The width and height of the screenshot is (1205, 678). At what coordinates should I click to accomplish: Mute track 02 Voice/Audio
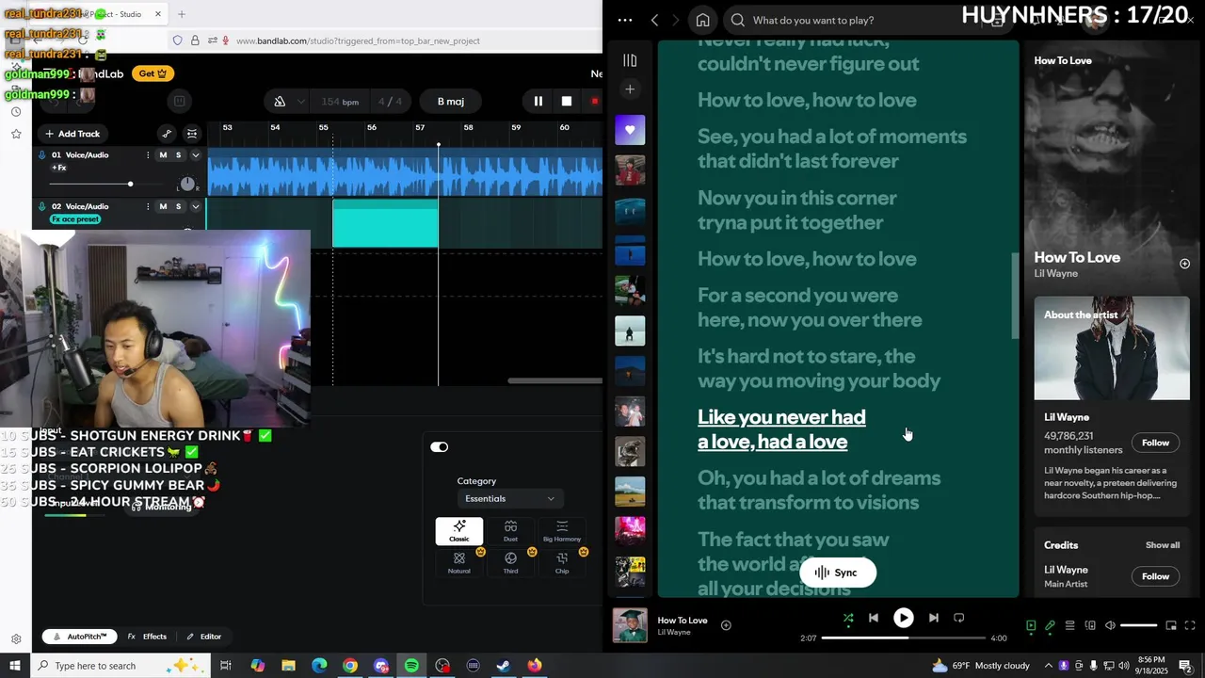click(163, 206)
